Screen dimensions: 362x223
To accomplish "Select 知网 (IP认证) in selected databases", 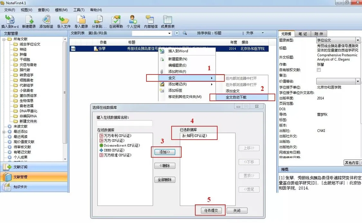I will coord(194,136).
